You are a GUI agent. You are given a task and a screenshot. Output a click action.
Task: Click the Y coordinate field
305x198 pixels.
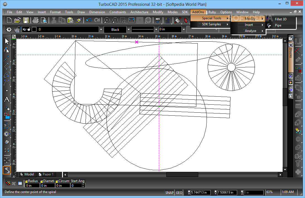(227, 192)
